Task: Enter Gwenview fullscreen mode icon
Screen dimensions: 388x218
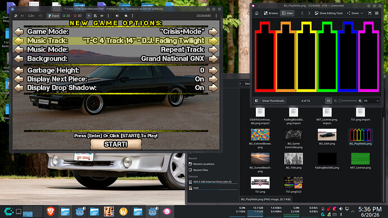Action: coord(369,13)
